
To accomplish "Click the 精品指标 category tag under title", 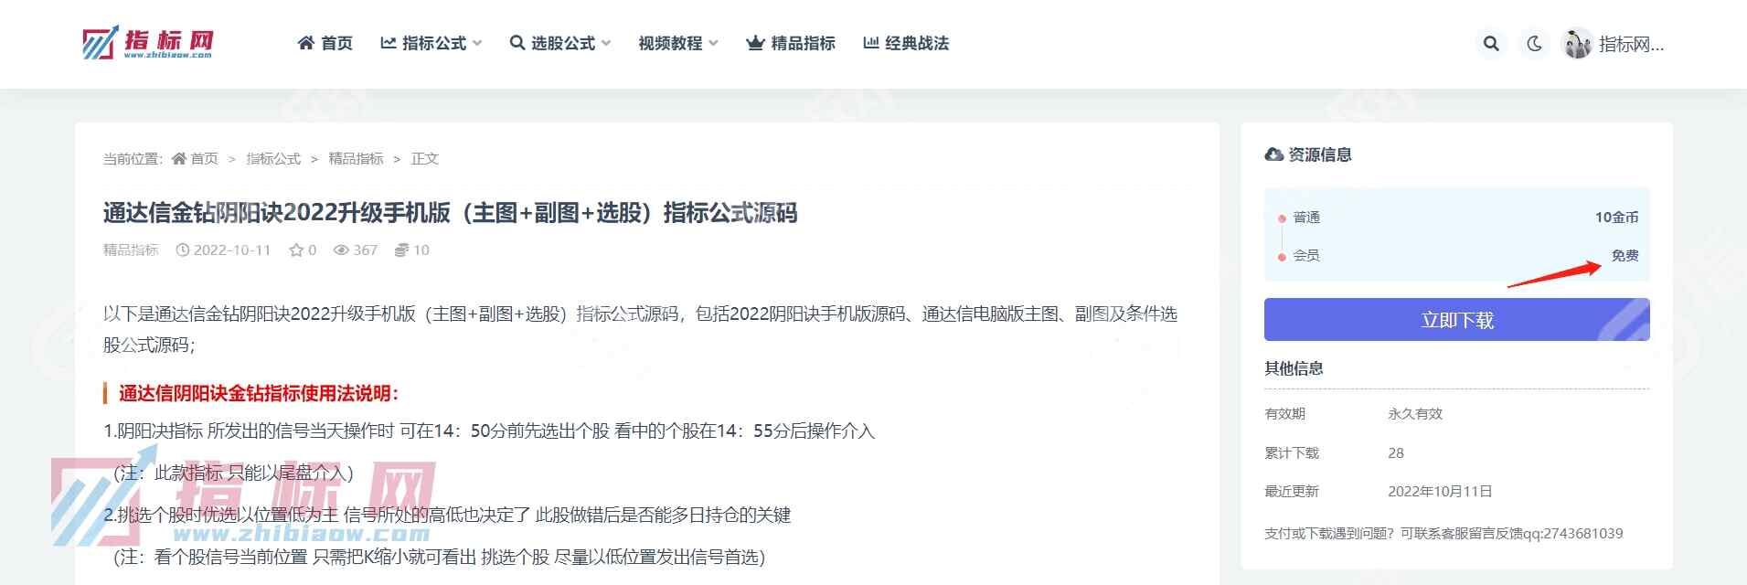I will [x=131, y=250].
